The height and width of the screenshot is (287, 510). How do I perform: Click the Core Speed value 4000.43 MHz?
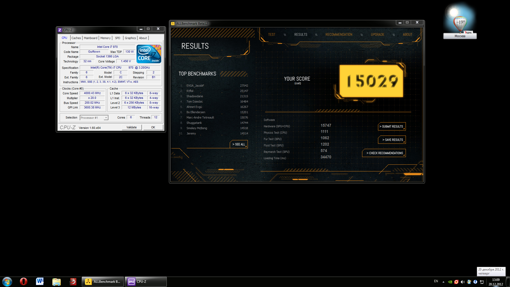tap(92, 93)
